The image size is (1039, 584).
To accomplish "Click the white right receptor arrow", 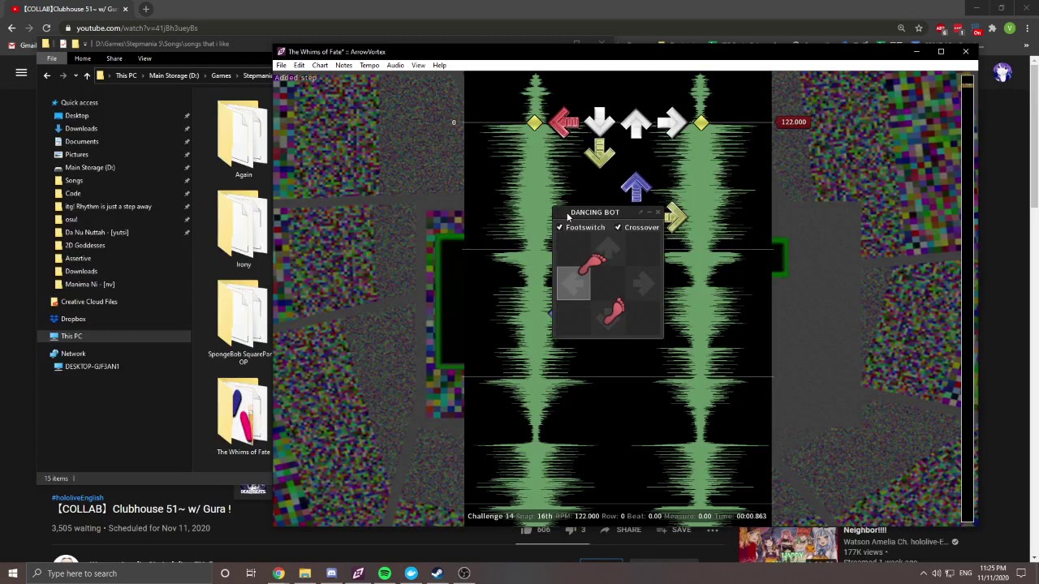I will 672,122.
